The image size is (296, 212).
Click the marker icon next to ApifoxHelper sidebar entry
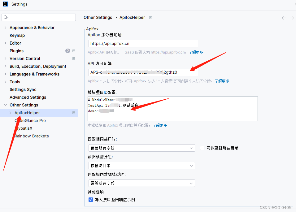[74, 113]
